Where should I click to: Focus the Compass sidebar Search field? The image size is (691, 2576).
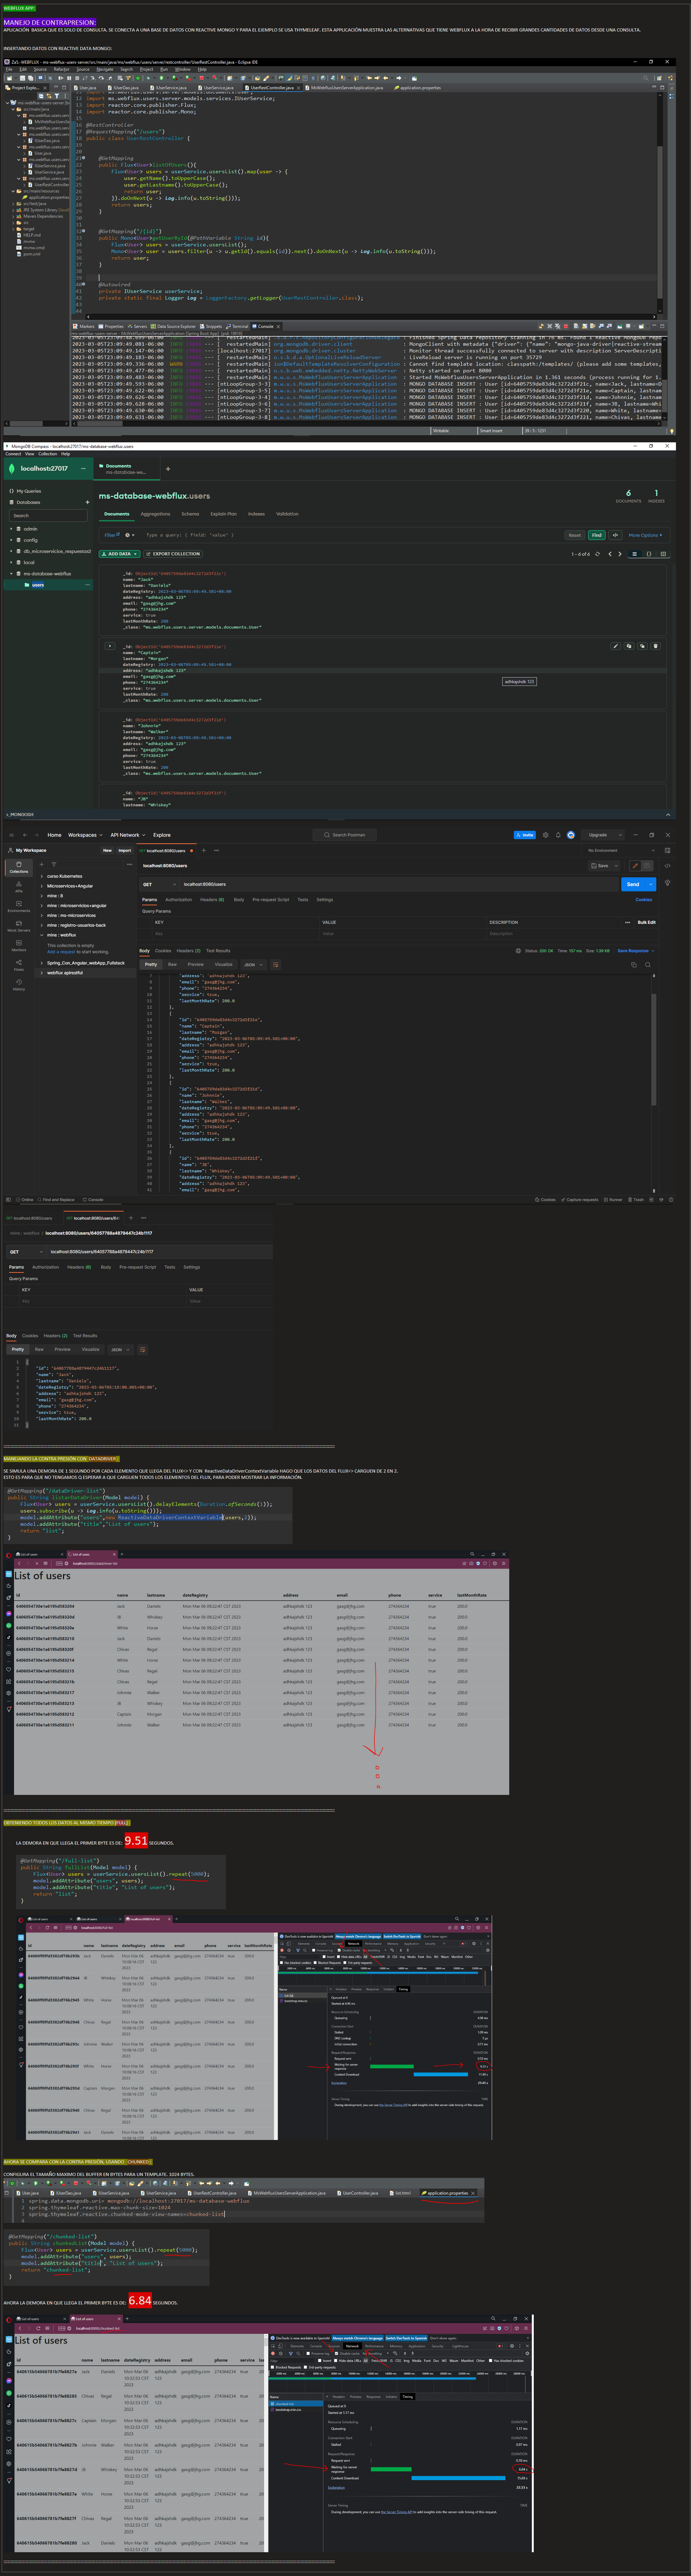click(x=48, y=516)
